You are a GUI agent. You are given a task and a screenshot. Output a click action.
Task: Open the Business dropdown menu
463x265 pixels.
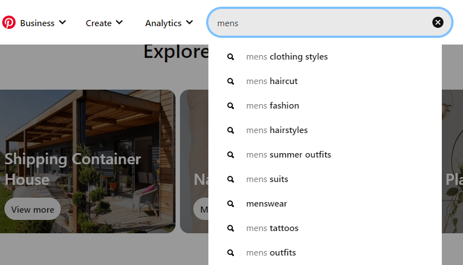coord(43,23)
